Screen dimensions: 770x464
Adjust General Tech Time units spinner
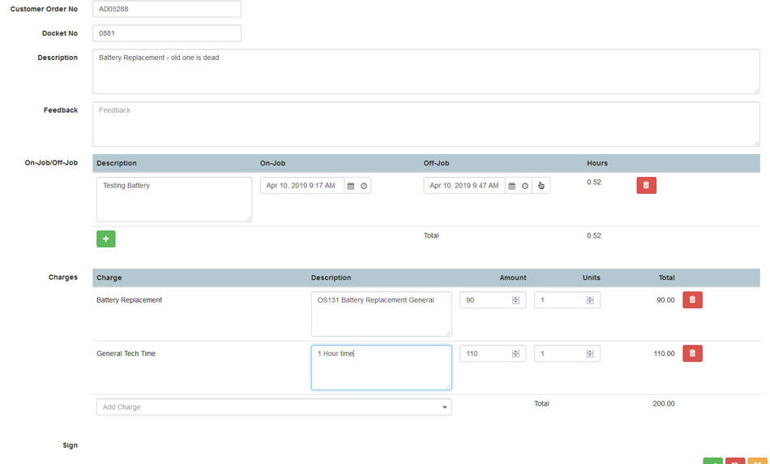pos(590,354)
